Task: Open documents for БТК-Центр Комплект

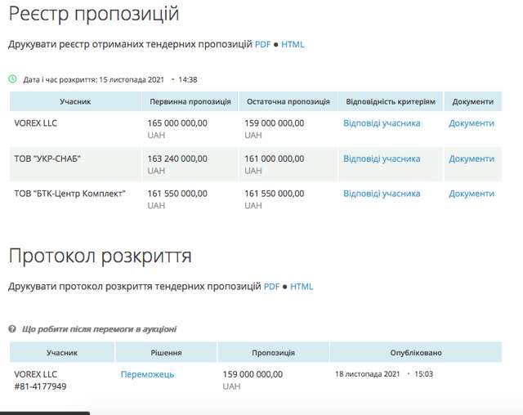Action: pos(472,194)
